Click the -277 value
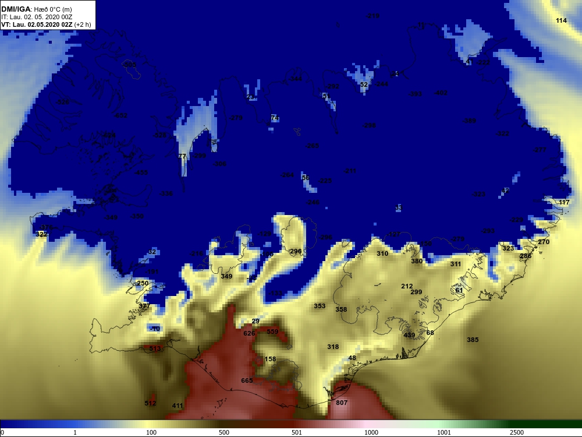582x437 pixels. point(540,150)
